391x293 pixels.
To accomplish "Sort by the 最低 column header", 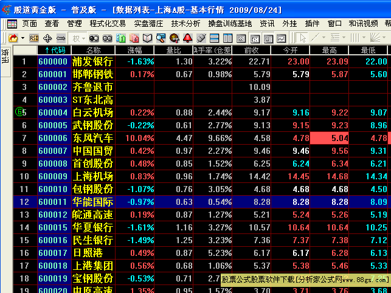I will [368, 50].
